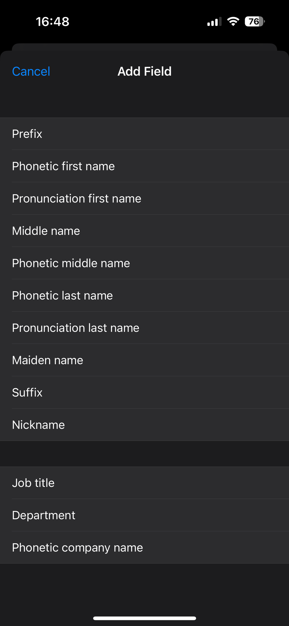The image size is (289, 626).
Task: Add the Maiden name field
Action: coord(48,360)
